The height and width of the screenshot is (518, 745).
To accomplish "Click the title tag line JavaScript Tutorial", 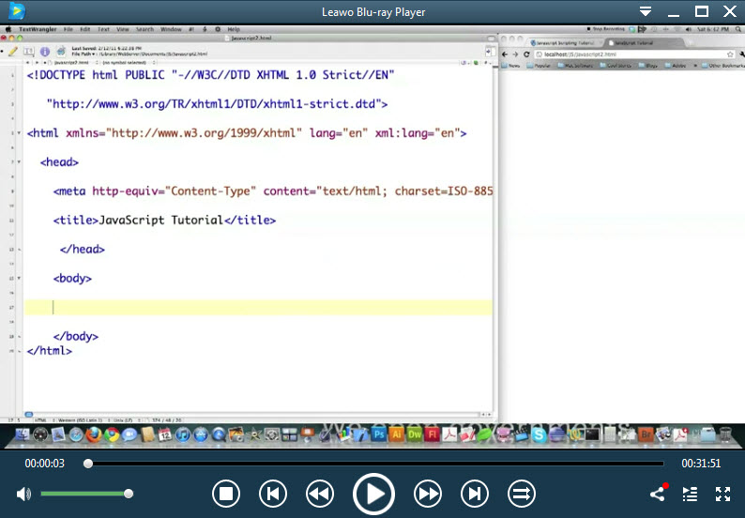I will click(164, 220).
